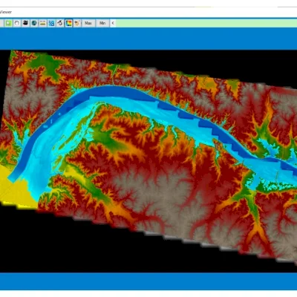297x297 pixels.
Task: Click the profile picture icon
Action: 43,23
